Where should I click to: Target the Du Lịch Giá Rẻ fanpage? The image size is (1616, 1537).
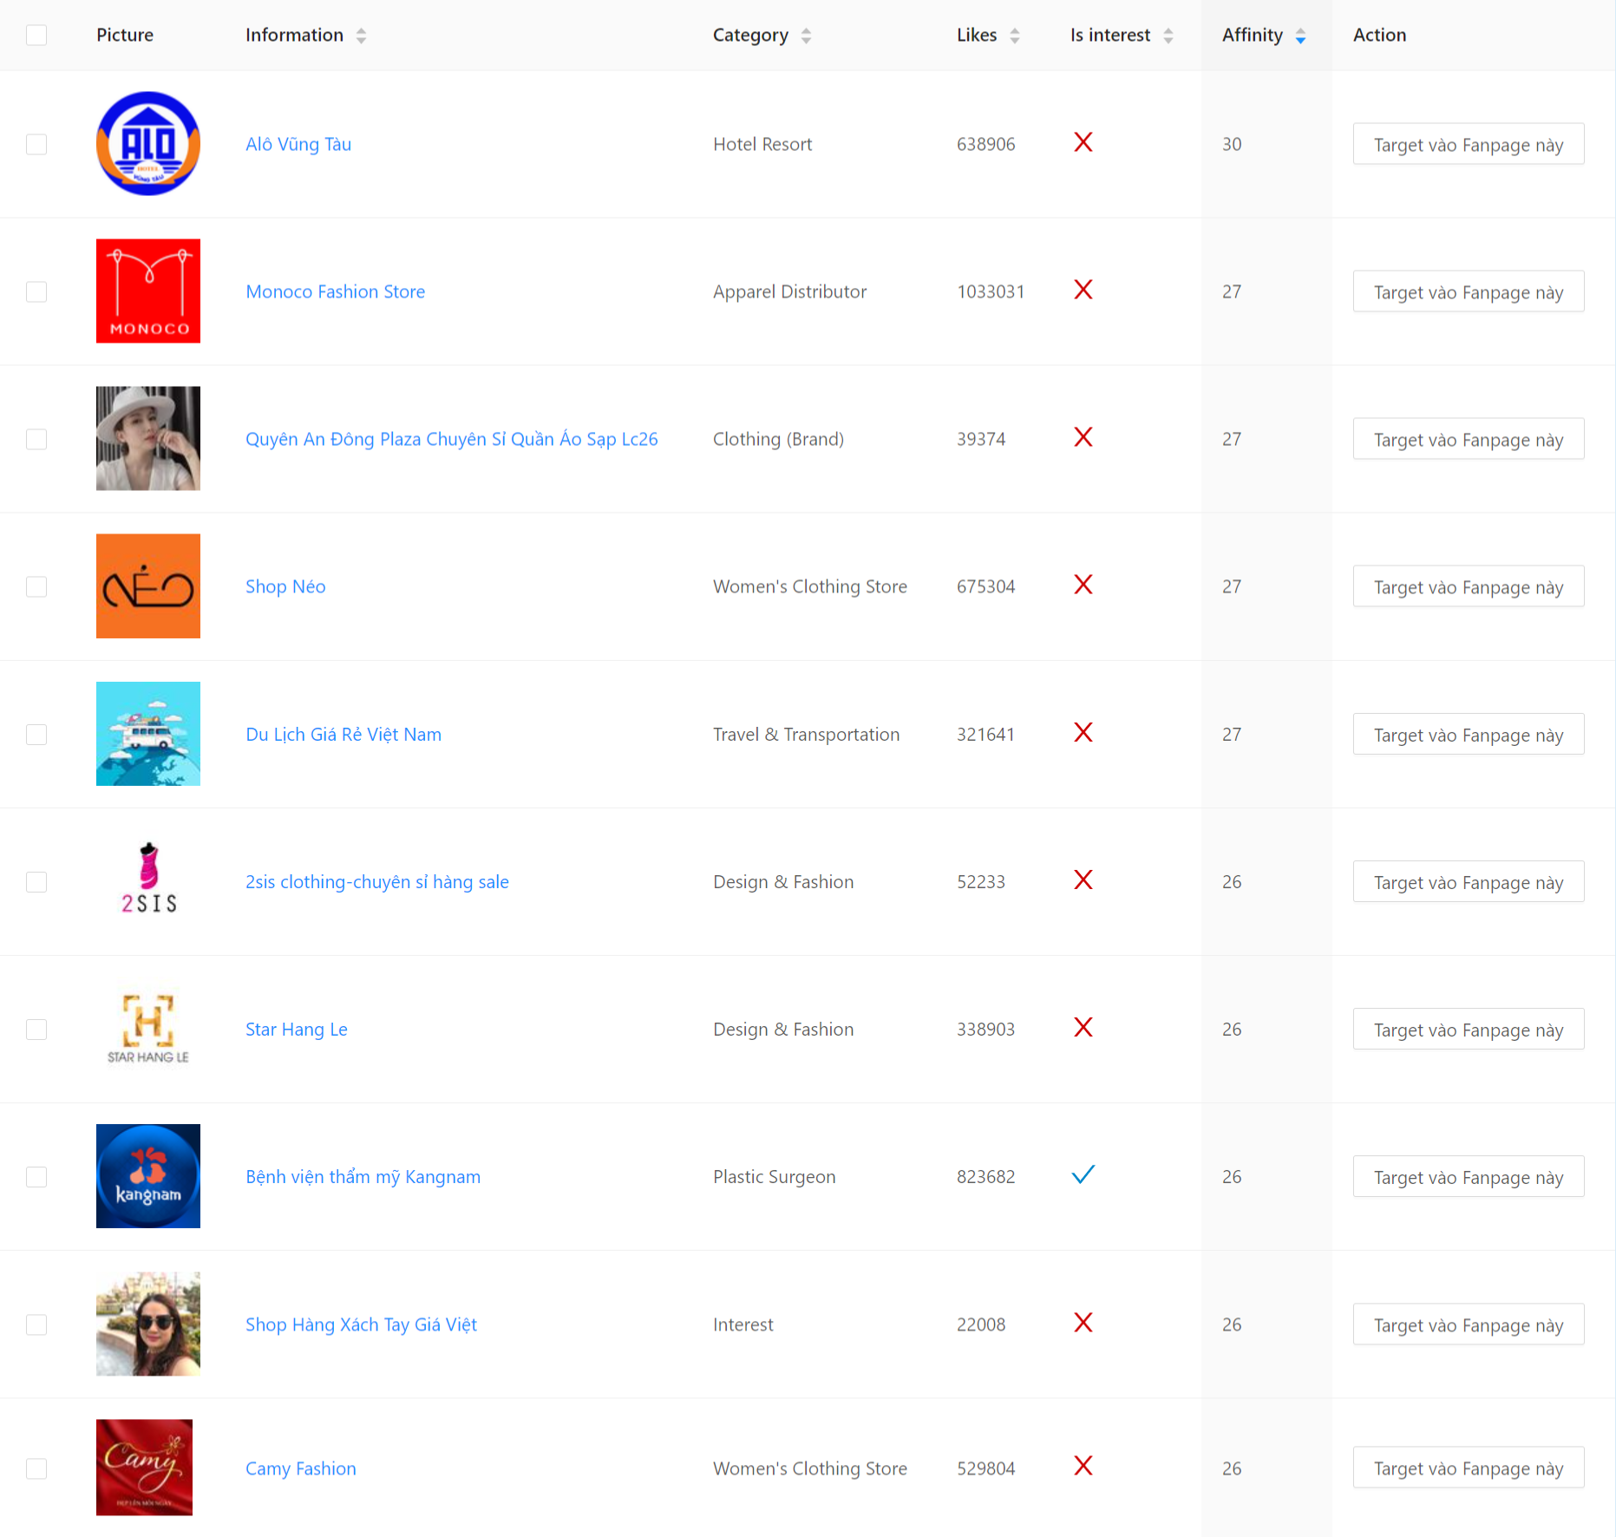click(x=1469, y=734)
